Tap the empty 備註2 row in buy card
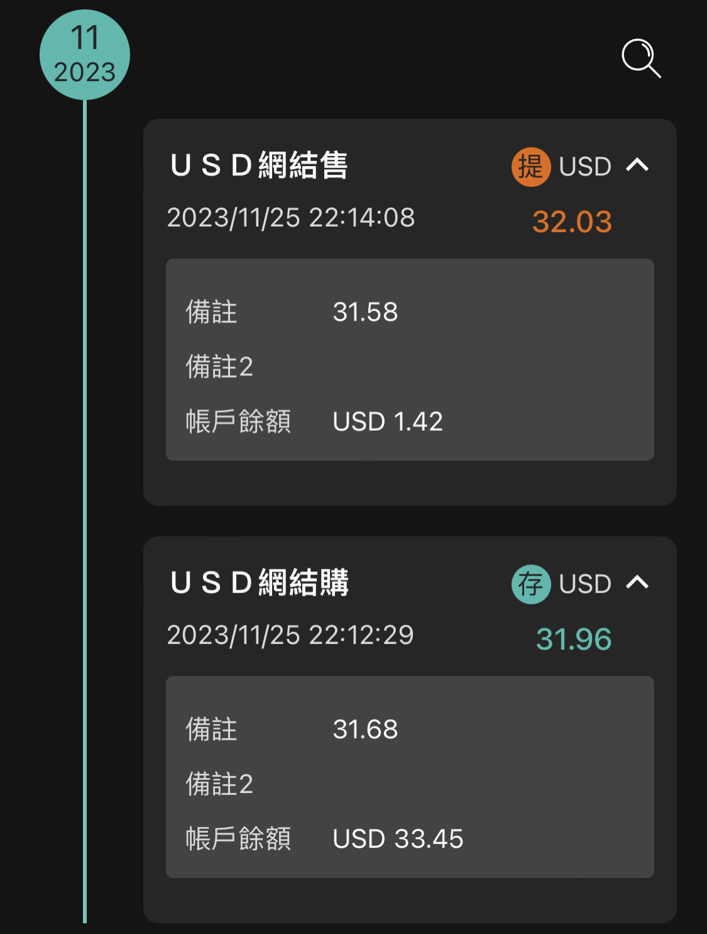Screen dimensions: 707x934 click(410, 784)
